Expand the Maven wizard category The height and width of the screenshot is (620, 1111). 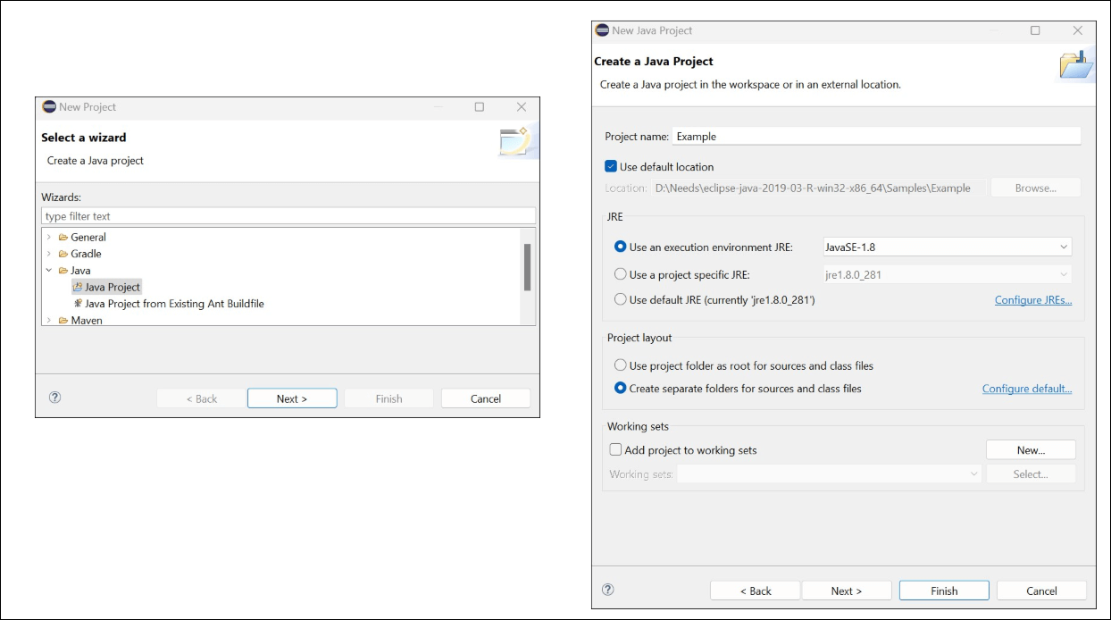[49, 321]
